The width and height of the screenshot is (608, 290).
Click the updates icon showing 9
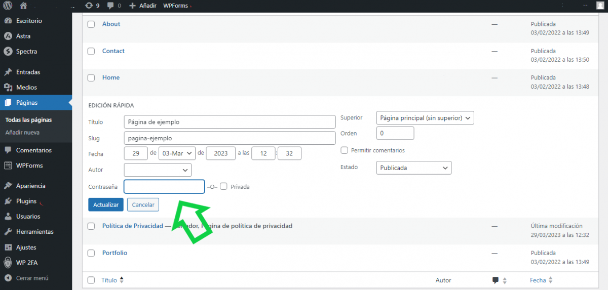point(92,6)
